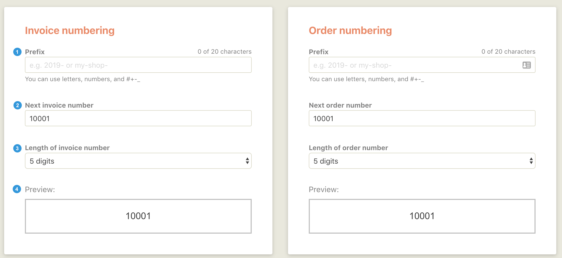The image size is (562, 258).
Task: Click the Next invoice number input field
Action: (138, 118)
